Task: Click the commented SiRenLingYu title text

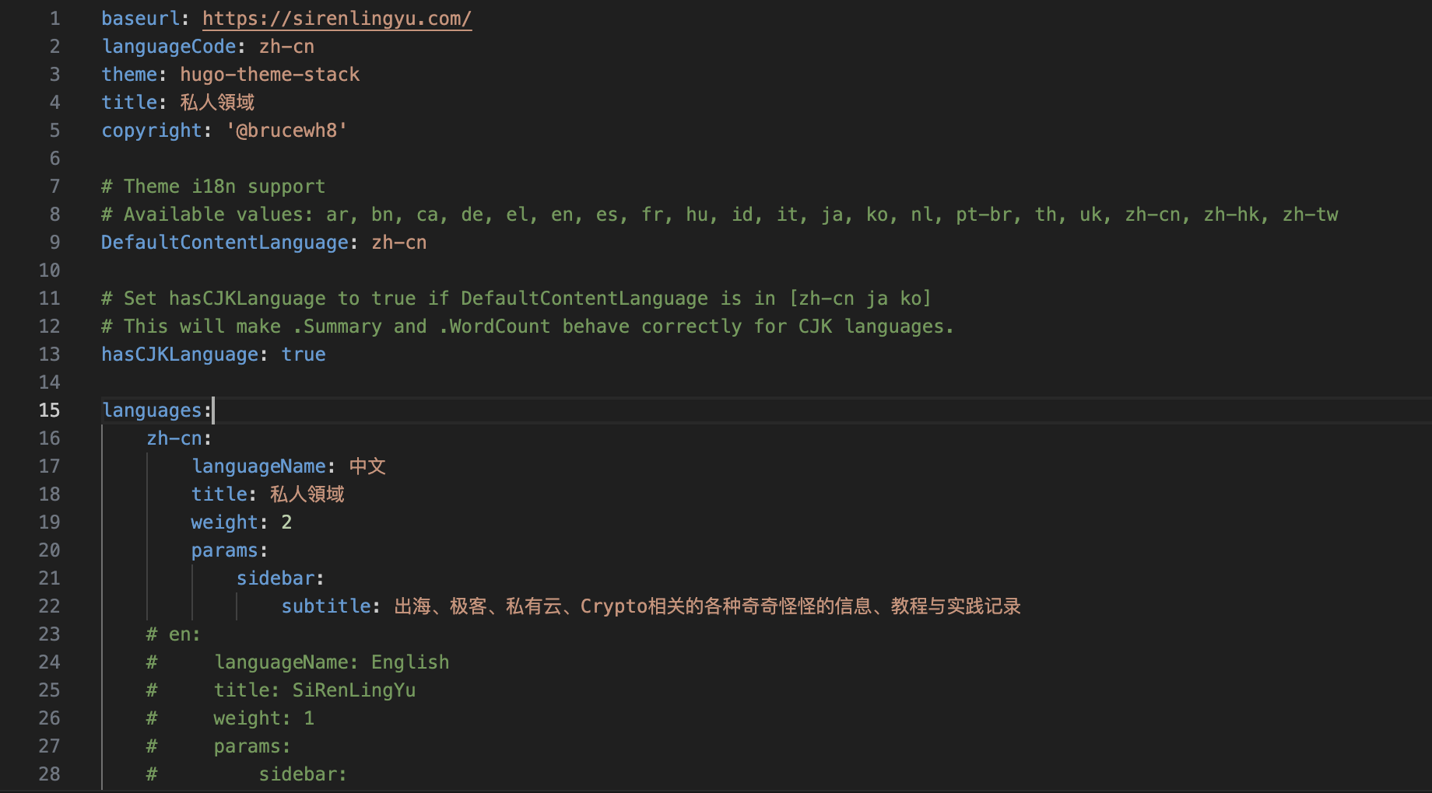Action: point(353,690)
